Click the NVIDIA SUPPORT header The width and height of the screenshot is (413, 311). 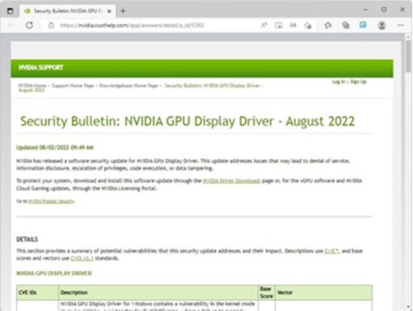pyautogui.click(x=40, y=68)
